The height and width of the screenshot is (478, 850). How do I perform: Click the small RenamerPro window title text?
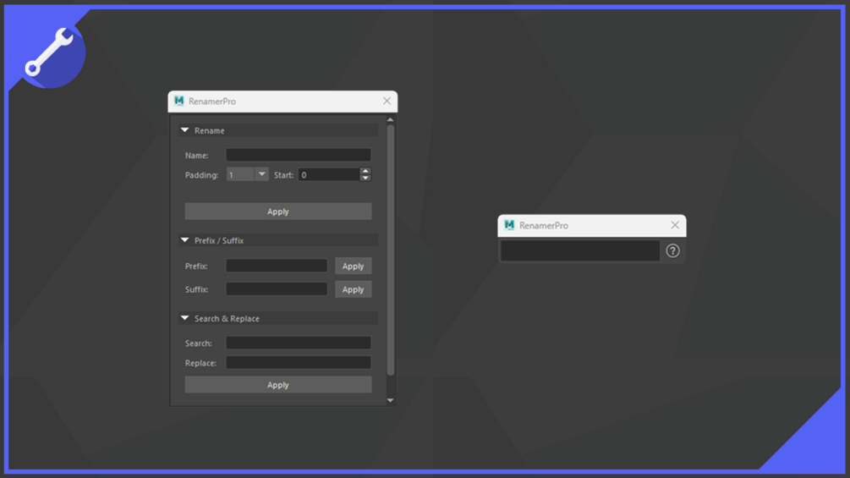click(543, 225)
